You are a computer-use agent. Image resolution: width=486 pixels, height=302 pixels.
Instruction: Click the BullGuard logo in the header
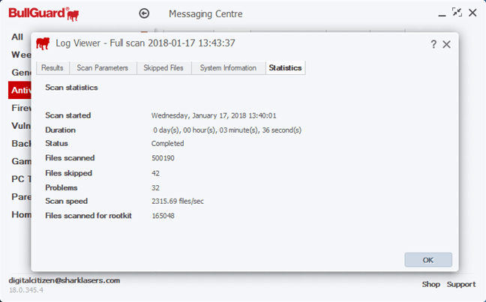tap(43, 13)
